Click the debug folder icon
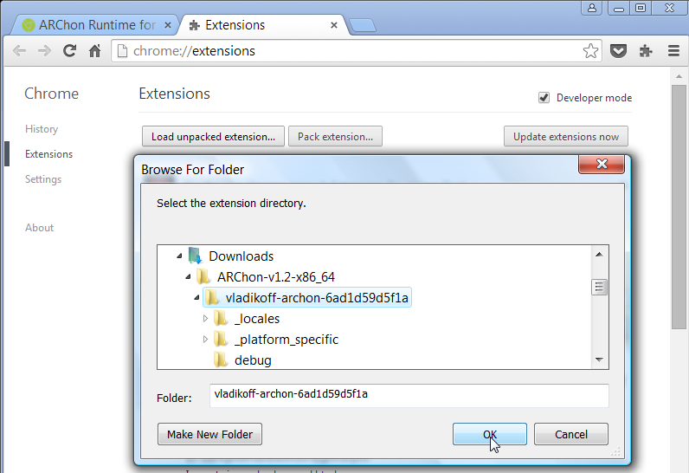 pyautogui.click(x=221, y=360)
